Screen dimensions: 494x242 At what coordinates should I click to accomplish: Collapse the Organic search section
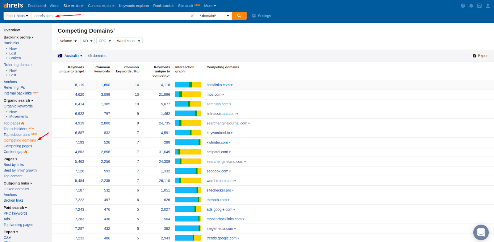(x=18, y=100)
